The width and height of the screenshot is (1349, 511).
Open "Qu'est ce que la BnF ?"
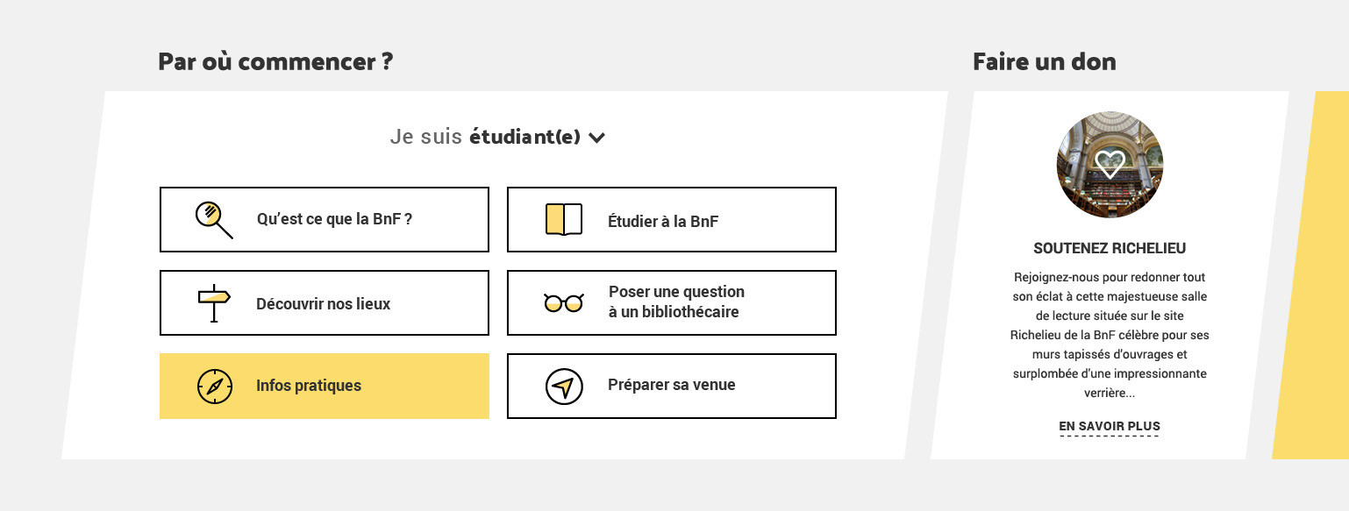325,219
